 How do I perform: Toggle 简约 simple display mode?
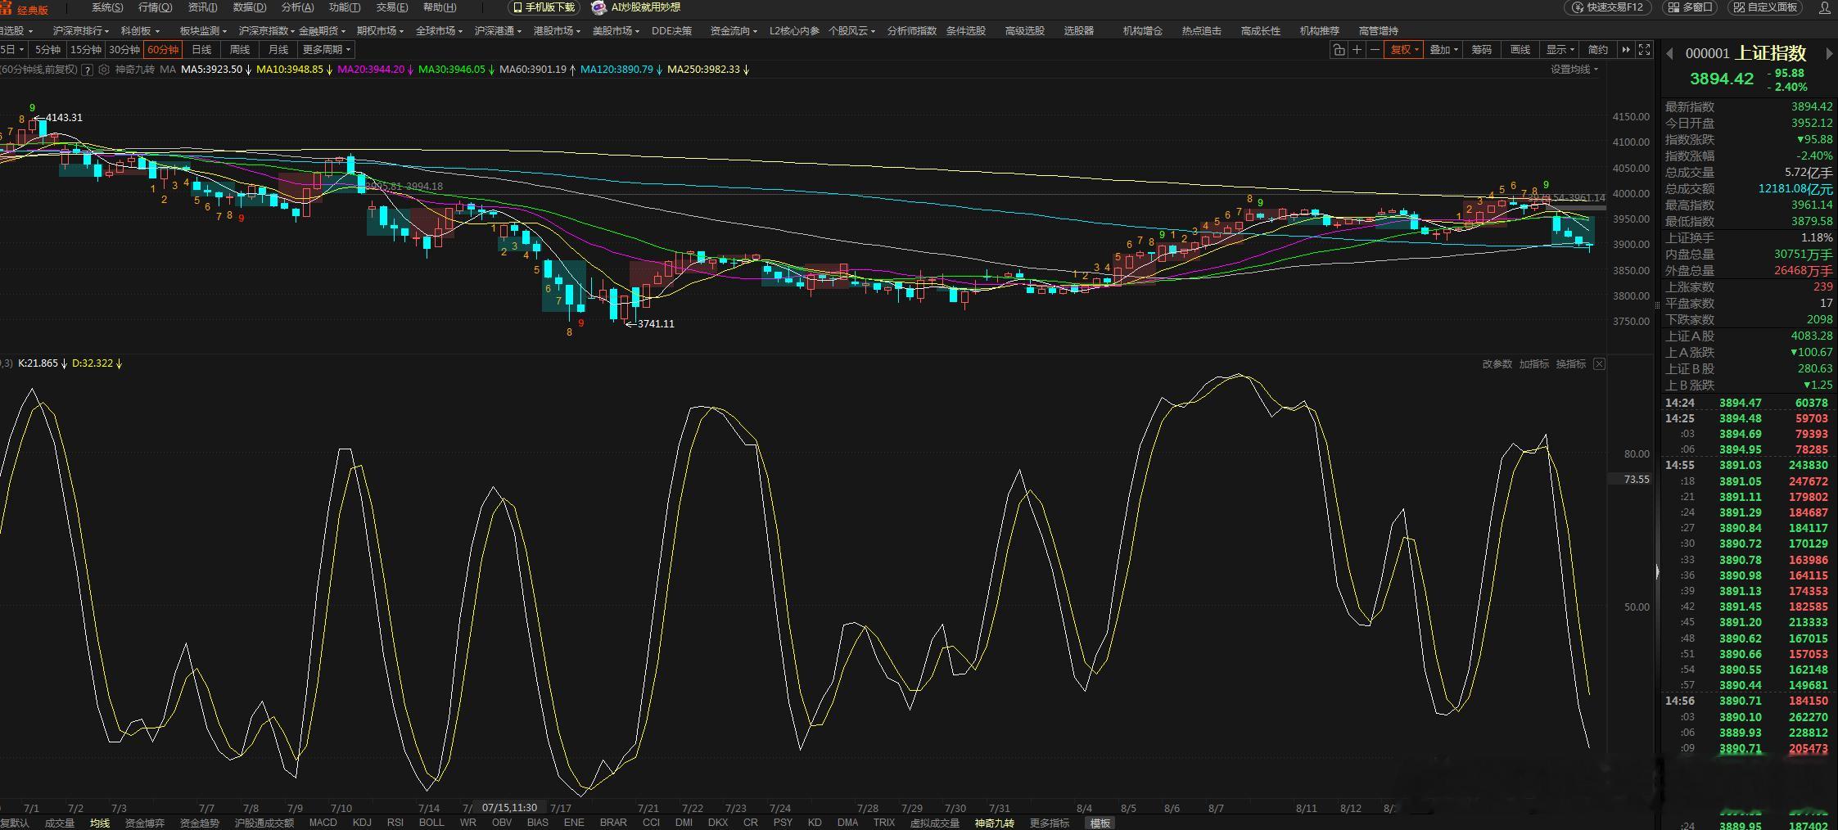tap(1597, 50)
